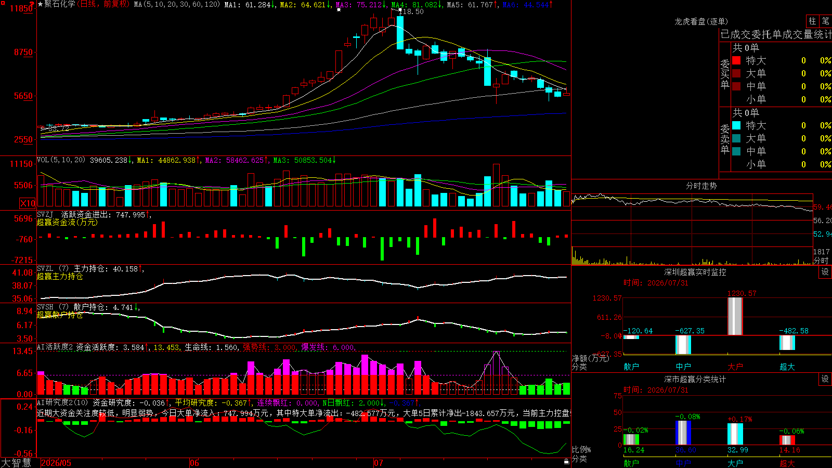Click the 16.24 ratio value in 深市超赢分类统计
This screenshot has width=832, height=468.
(634, 450)
